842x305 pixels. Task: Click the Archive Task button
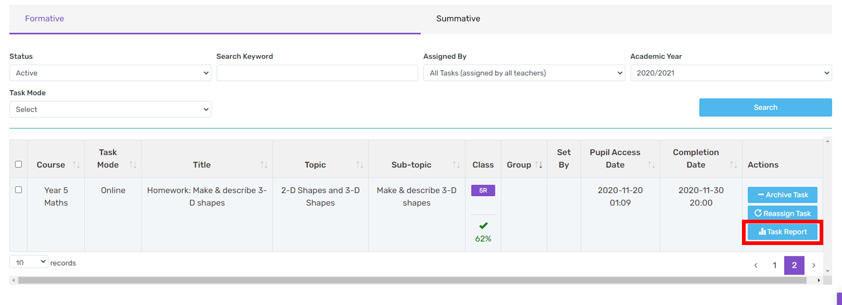(x=782, y=195)
